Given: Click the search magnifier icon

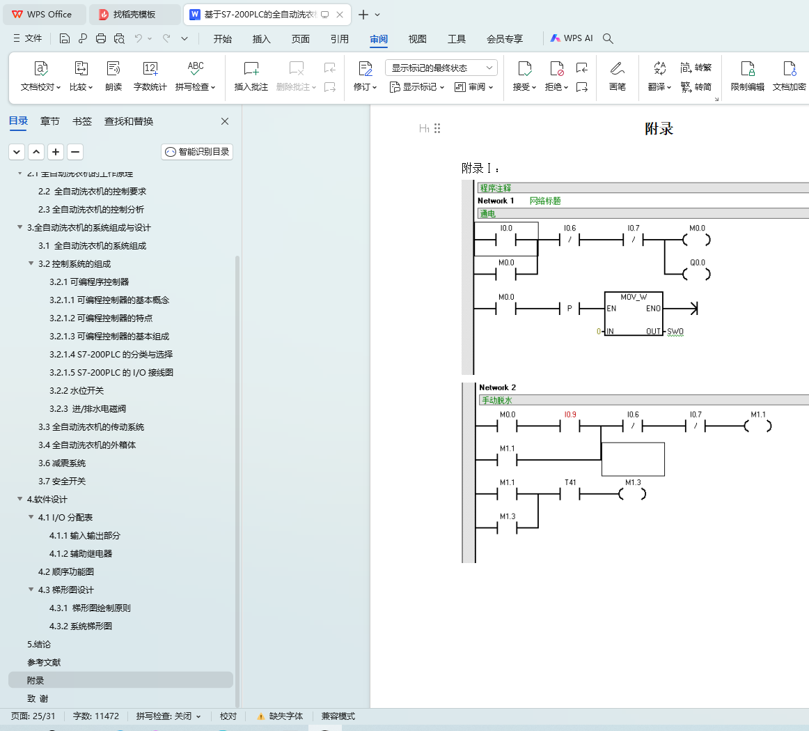Looking at the screenshot, I should point(608,38).
